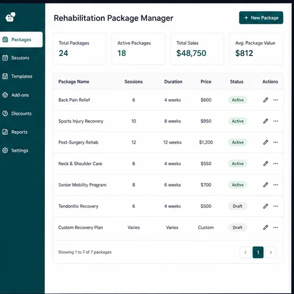Sort by Price column header
Viewport: 294px width, 294px height.
coord(206,82)
